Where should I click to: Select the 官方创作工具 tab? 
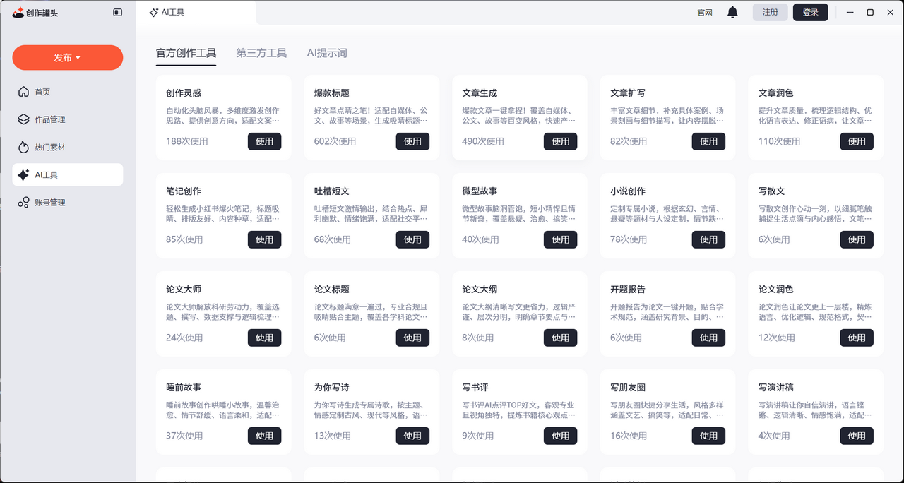(x=186, y=53)
